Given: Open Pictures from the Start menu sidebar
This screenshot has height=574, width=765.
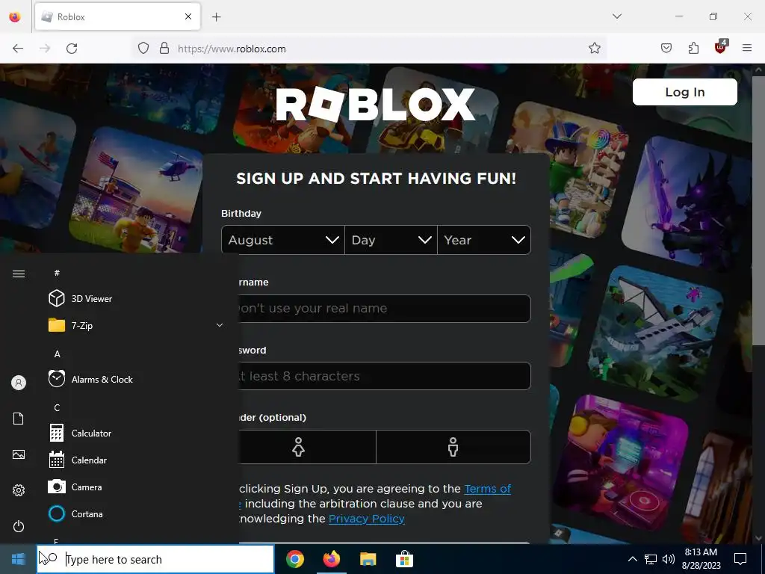Looking at the screenshot, I should point(19,454).
